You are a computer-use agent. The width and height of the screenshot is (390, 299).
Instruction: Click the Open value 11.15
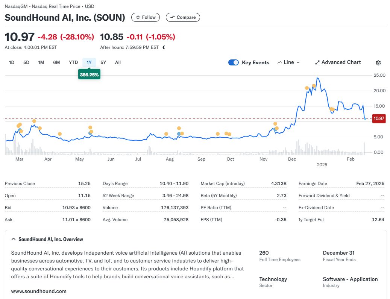(x=84, y=196)
